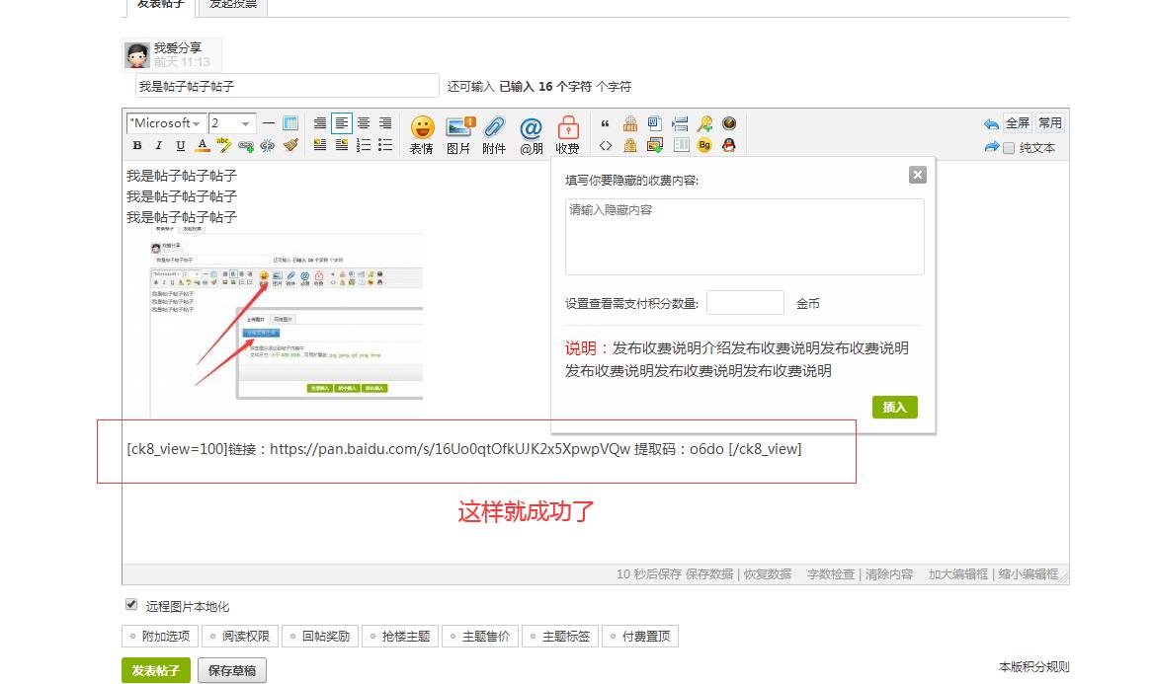1154x684 pixels.
Task: Switch to the 发起投票 tab
Action: 233,4
